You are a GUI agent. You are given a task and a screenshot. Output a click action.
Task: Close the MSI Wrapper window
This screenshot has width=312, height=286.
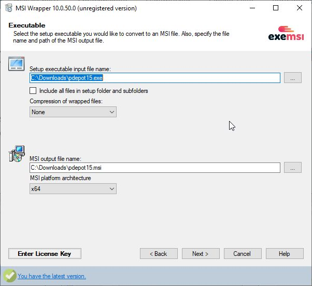(299, 8)
